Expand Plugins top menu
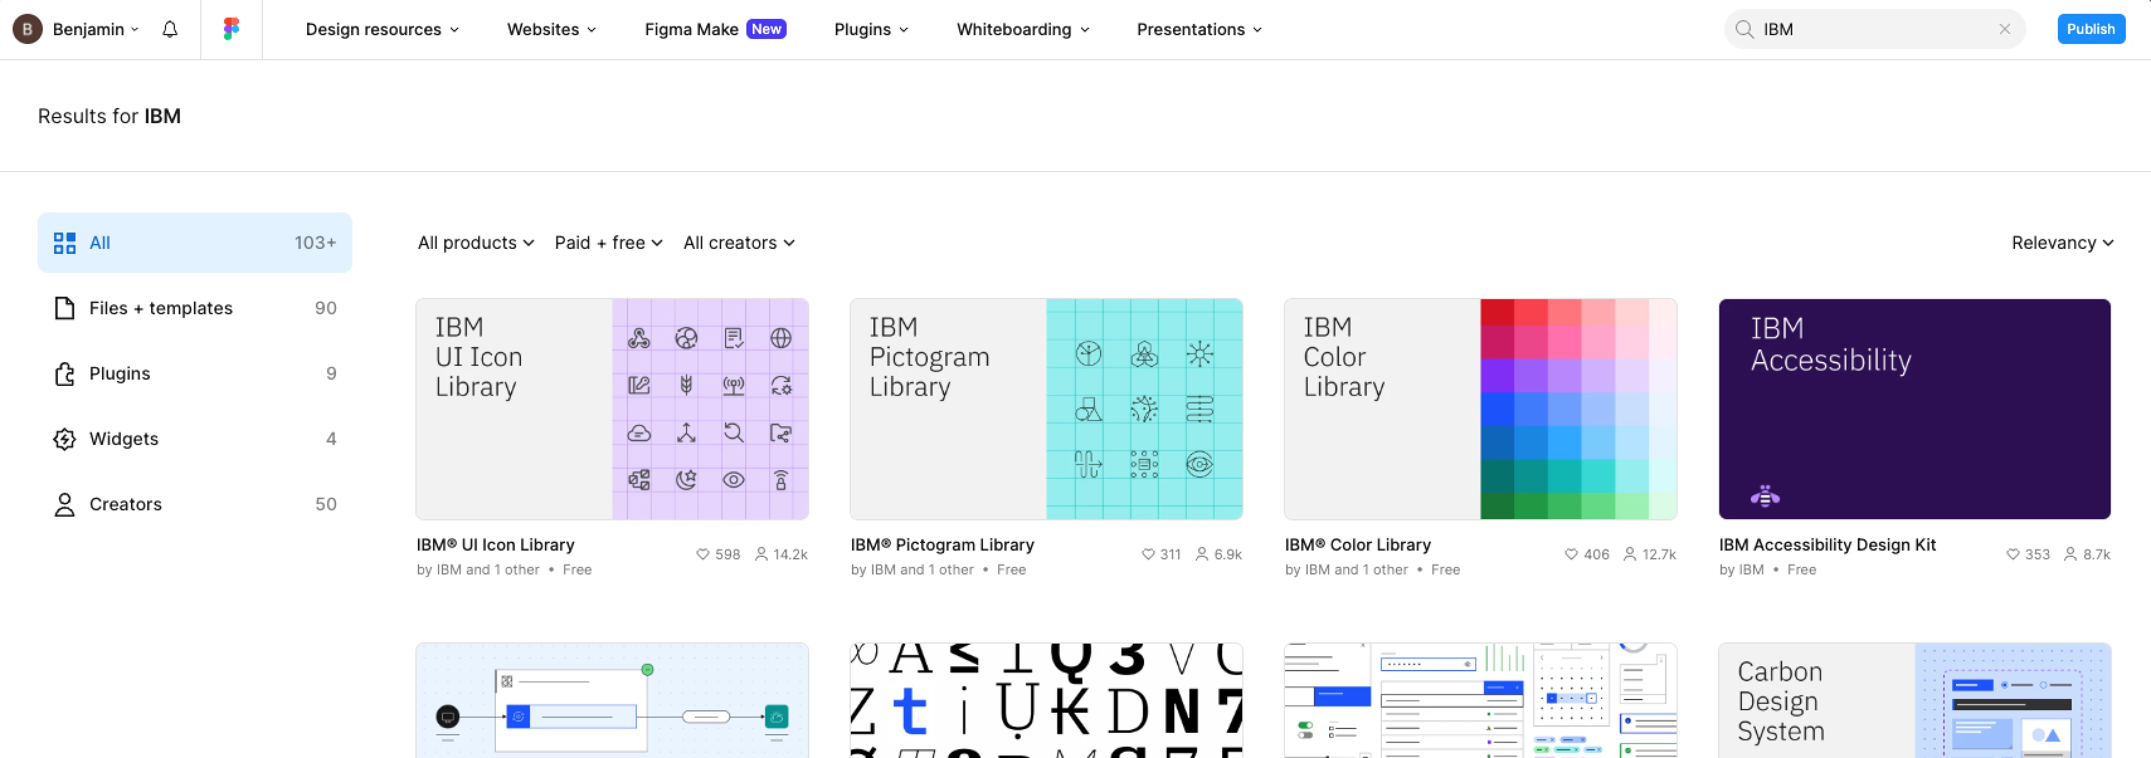 click(x=871, y=29)
